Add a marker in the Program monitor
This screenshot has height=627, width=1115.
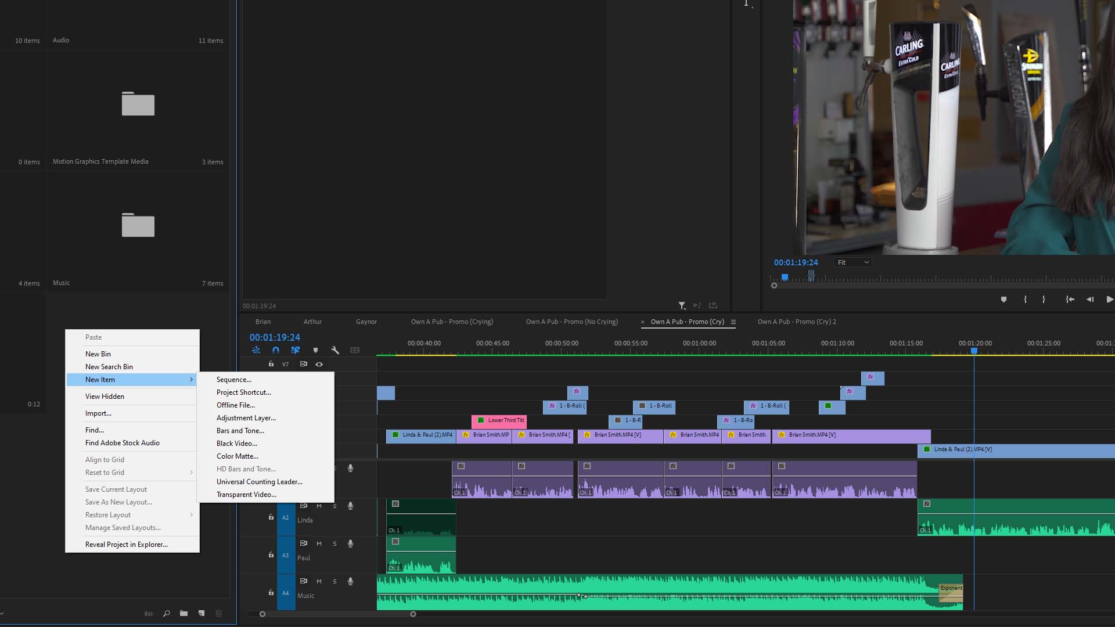[1004, 300]
